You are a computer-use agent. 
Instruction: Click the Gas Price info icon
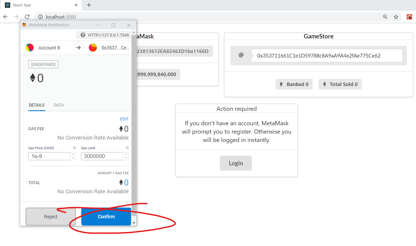(x=75, y=148)
